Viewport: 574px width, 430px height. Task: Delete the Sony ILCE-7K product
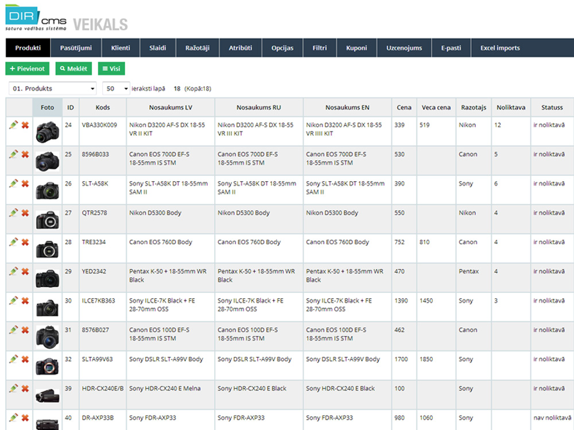[x=25, y=300]
